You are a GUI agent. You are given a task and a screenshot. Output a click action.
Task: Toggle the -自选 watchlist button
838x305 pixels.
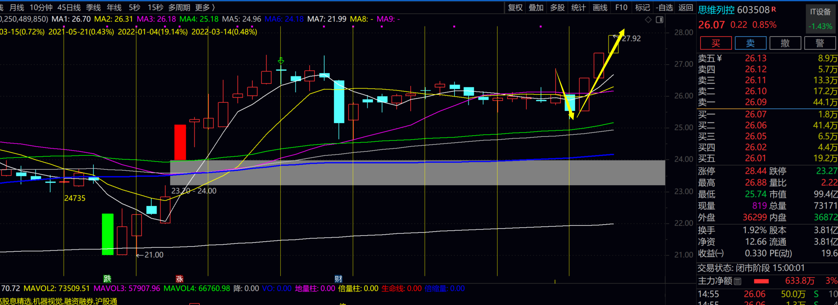(x=664, y=7)
